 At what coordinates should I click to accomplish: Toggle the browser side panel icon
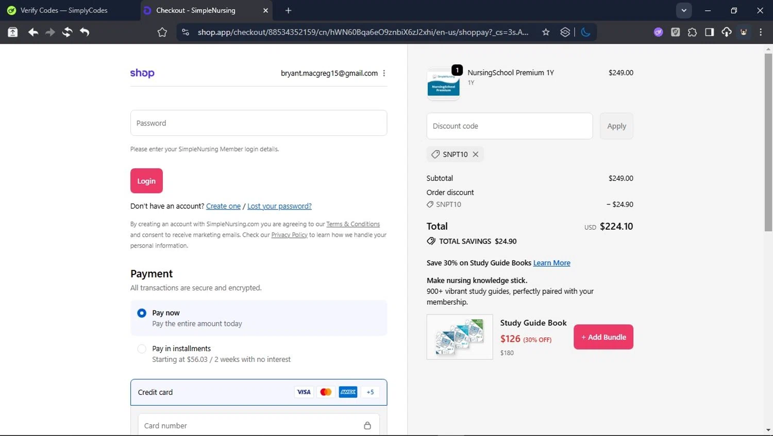pos(709,32)
